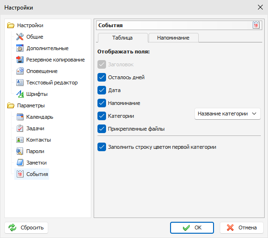Click the Дополнительные gear window icon
The height and width of the screenshot is (238, 268).
pyautogui.click(x=20, y=48)
